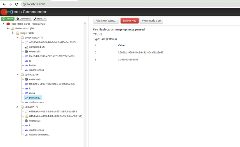Viewport: 240px width, 147px height.
Task: Click the upload:* folder icon
Action: click(x=22, y=107)
